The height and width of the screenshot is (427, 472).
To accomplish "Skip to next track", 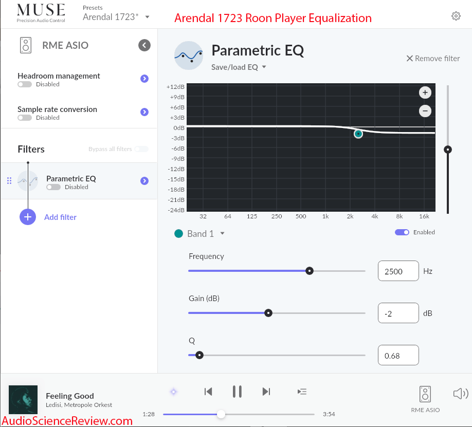I will [266, 392].
